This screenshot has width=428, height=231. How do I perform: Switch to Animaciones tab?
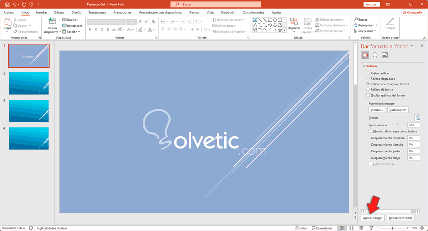(x=122, y=12)
